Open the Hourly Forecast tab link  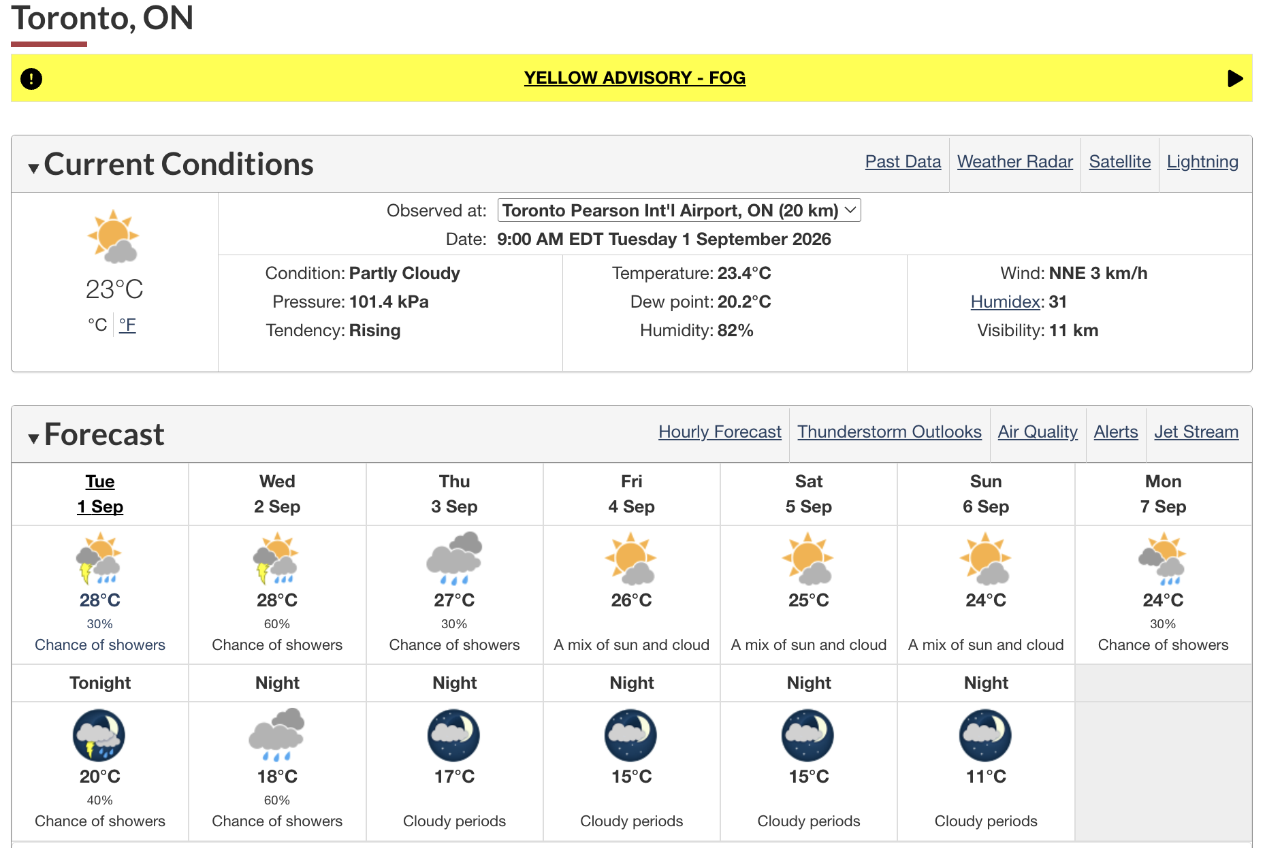pyautogui.click(x=720, y=432)
